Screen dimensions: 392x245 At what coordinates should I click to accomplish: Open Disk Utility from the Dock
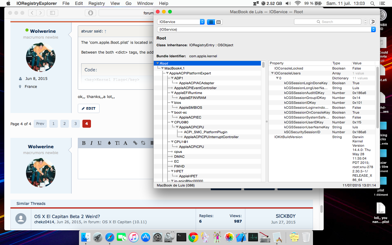(x=169, y=237)
